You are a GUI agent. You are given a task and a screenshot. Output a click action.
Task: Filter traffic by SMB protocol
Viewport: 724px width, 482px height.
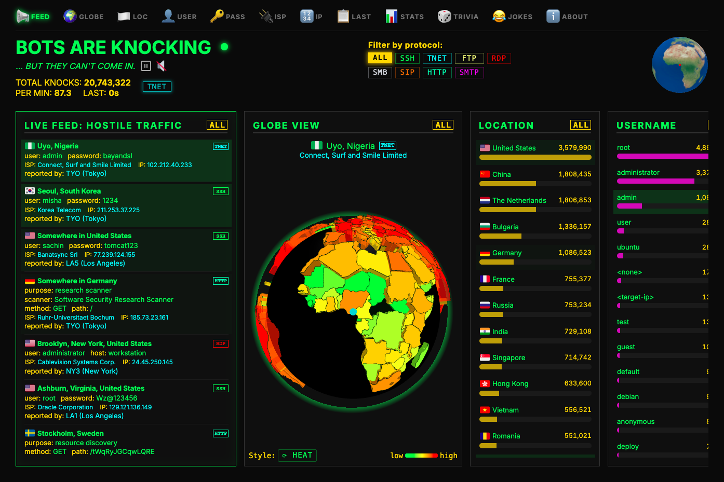click(x=380, y=72)
